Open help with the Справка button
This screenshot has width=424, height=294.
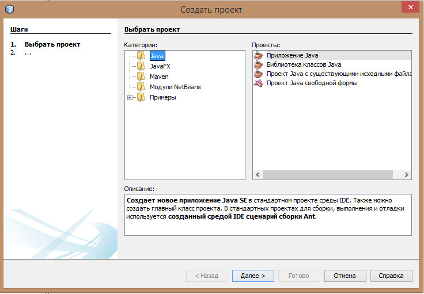[391, 276]
